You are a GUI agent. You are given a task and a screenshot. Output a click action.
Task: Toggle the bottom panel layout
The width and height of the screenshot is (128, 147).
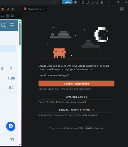(x=92, y=2)
